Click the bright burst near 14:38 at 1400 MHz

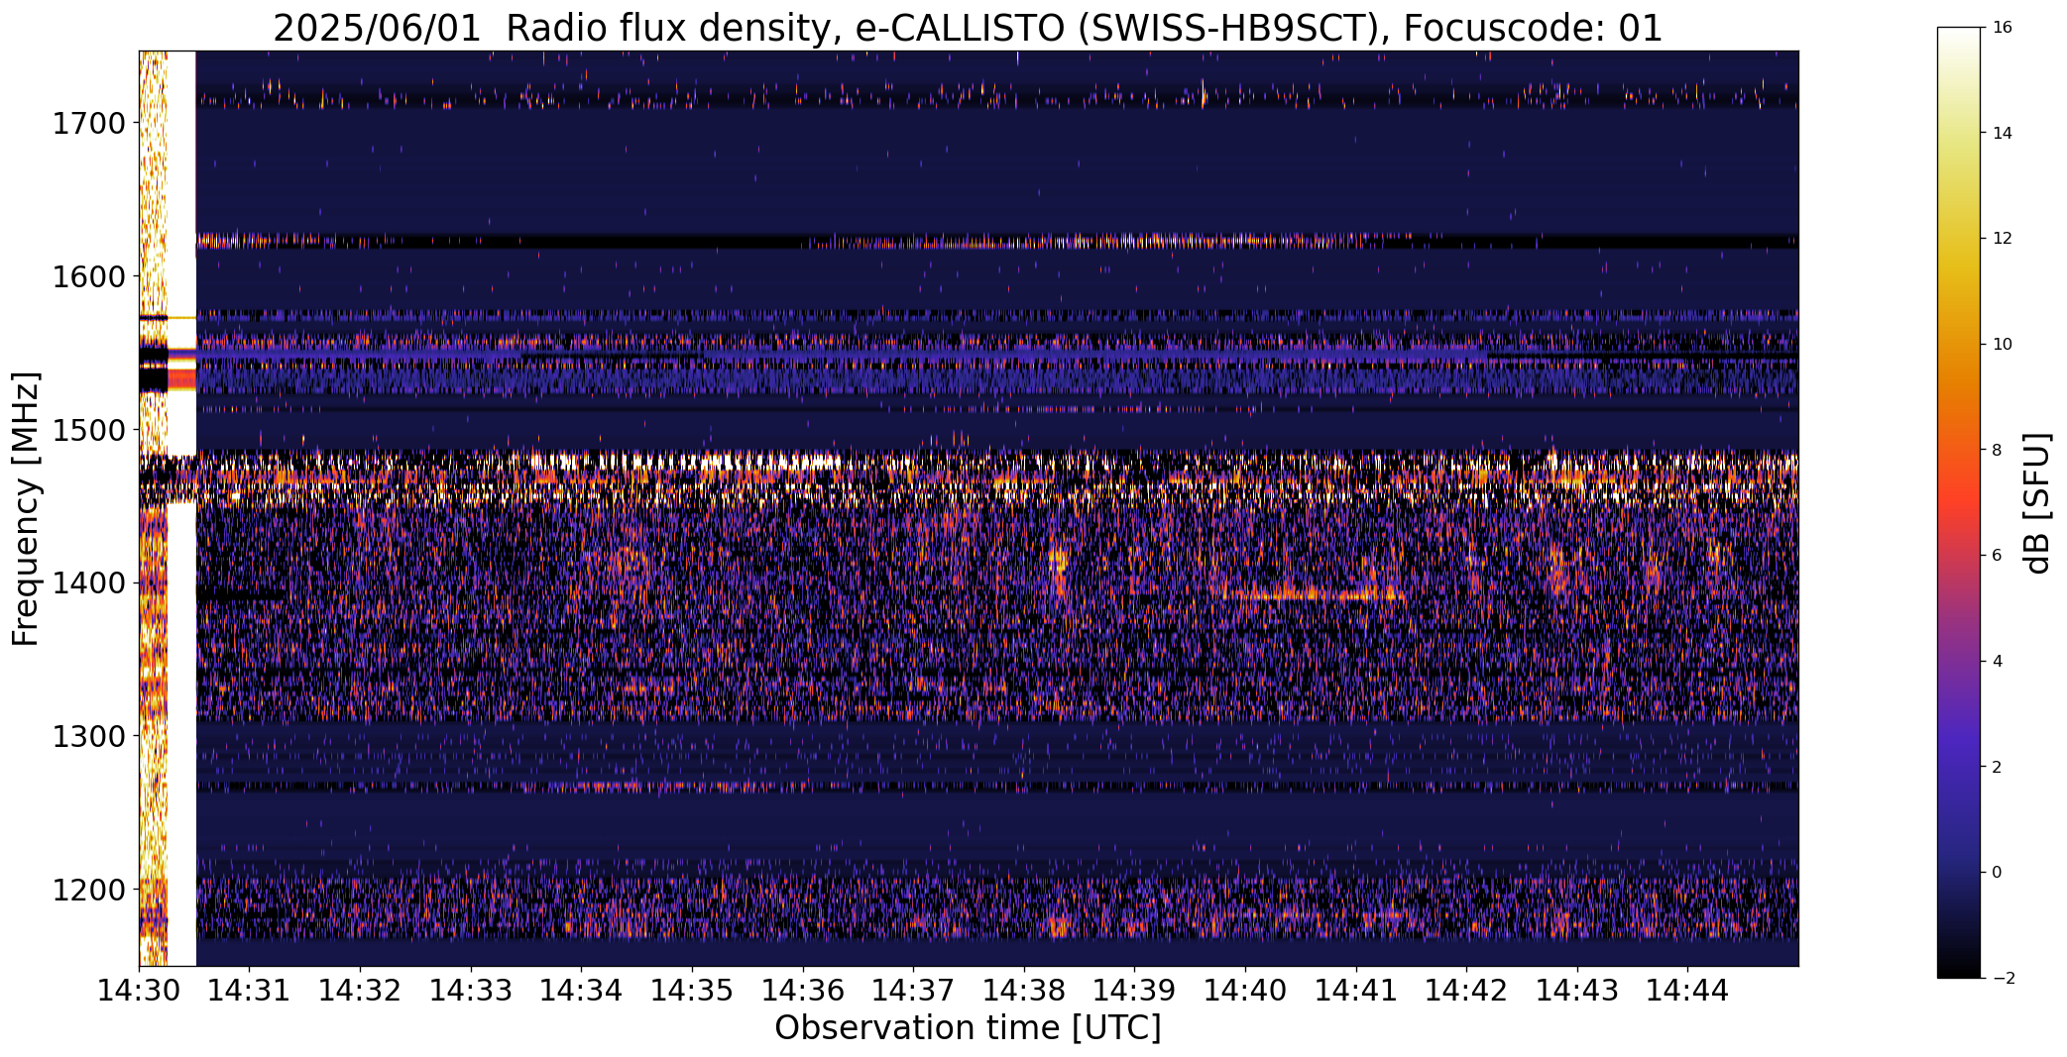point(1058,572)
